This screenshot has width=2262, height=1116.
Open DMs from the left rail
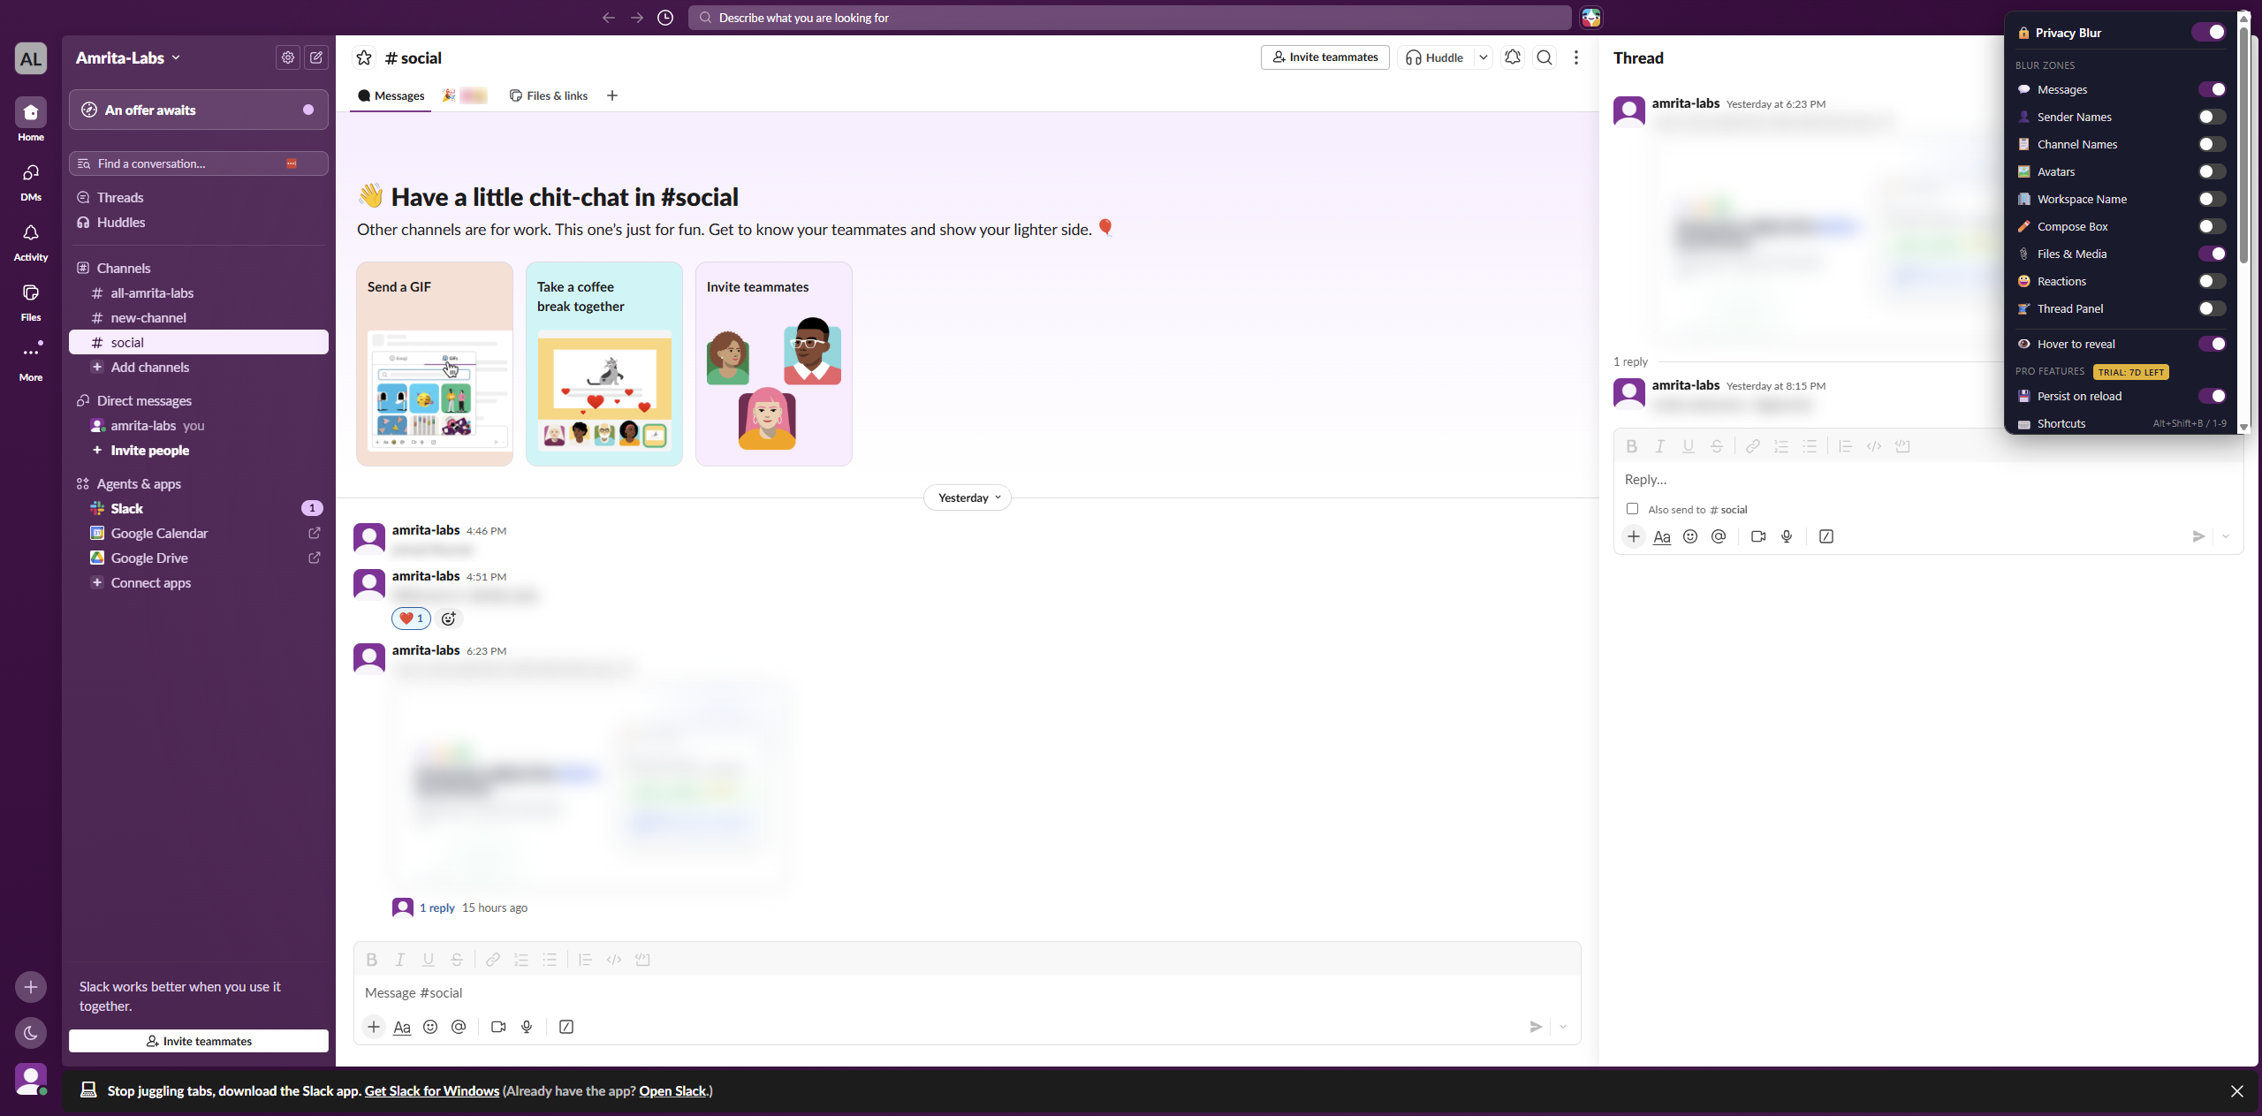[x=31, y=181]
